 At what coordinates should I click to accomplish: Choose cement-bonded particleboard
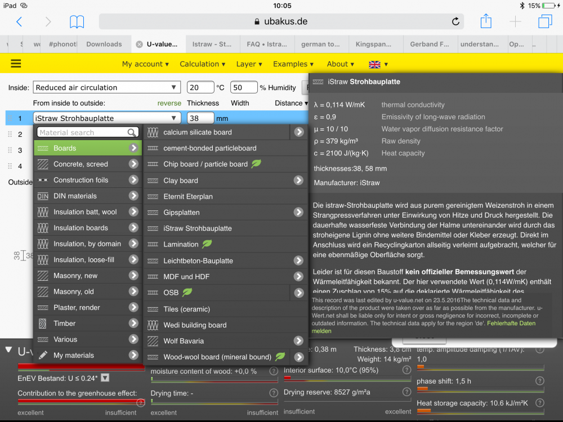[x=226, y=148]
